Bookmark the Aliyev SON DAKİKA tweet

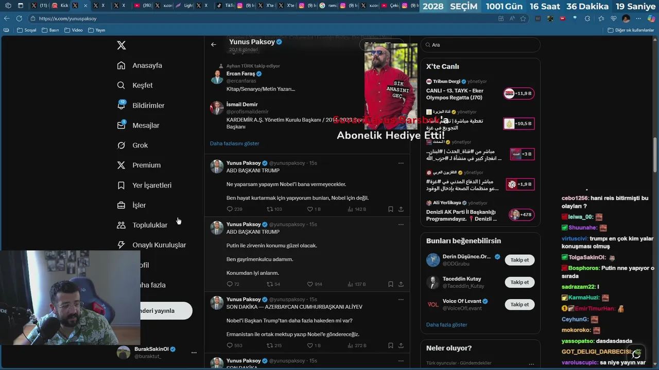[x=391, y=346]
